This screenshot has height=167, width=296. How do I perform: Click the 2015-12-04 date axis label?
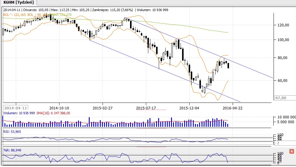pos(189,108)
